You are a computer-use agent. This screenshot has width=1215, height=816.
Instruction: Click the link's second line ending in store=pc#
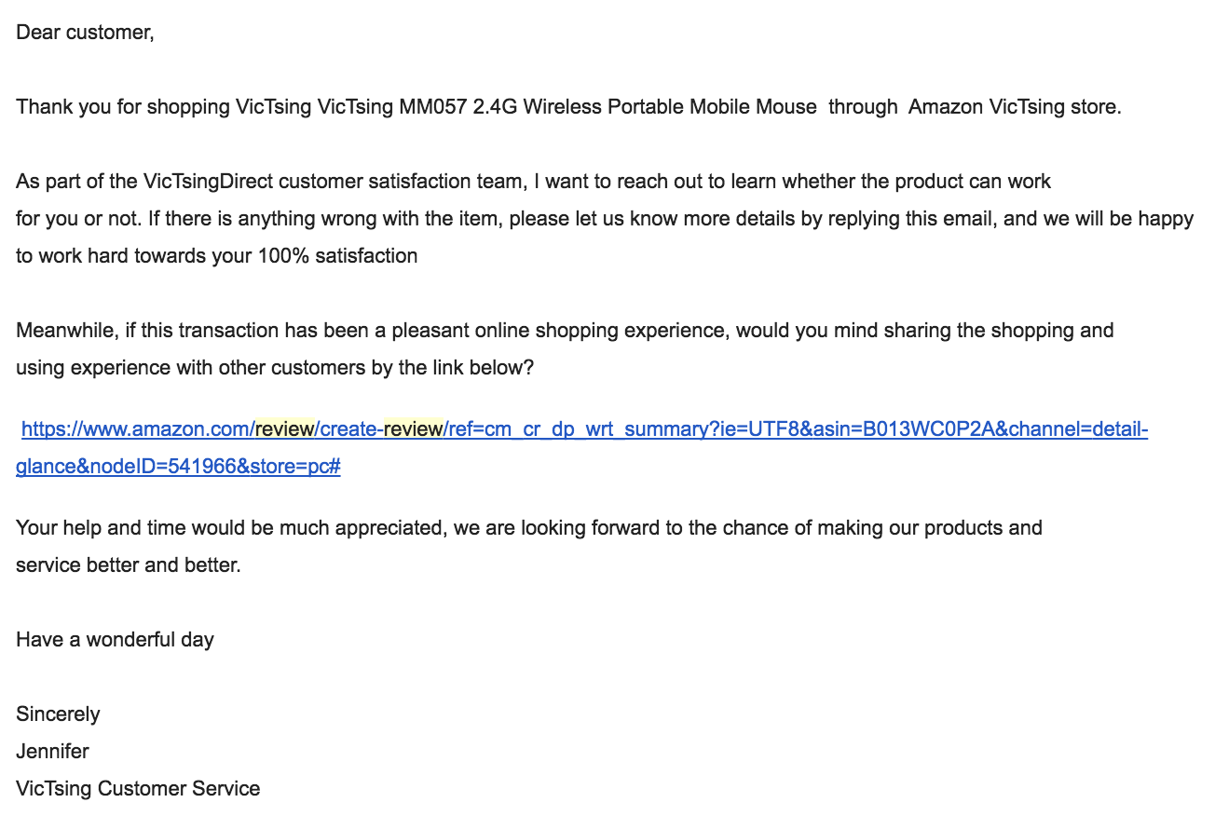178,467
